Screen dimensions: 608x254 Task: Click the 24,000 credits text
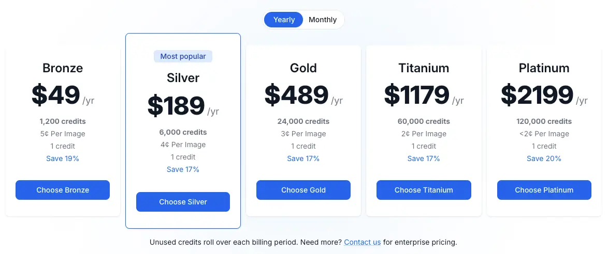tap(303, 121)
